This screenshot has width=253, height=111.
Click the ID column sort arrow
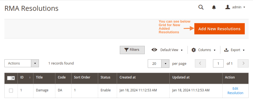(x=30, y=77)
